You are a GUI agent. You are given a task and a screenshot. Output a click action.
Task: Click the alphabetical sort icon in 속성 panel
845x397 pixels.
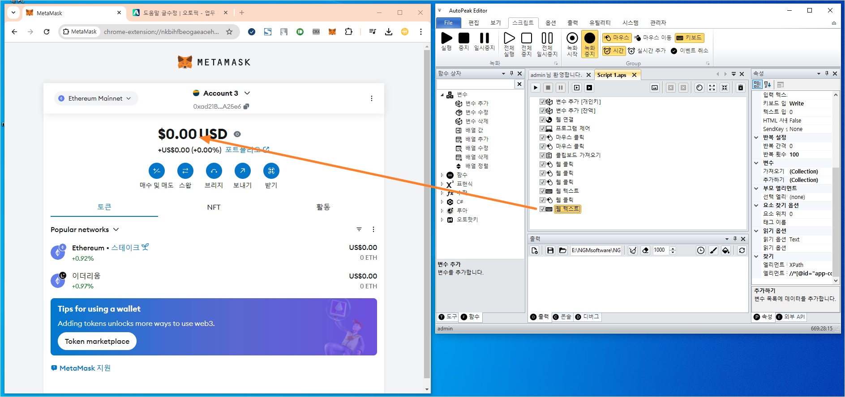click(x=768, y=84)
